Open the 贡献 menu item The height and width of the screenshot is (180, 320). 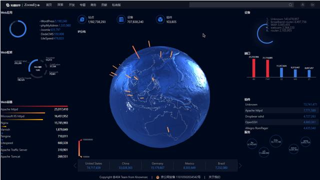click(x=104, y=5)
